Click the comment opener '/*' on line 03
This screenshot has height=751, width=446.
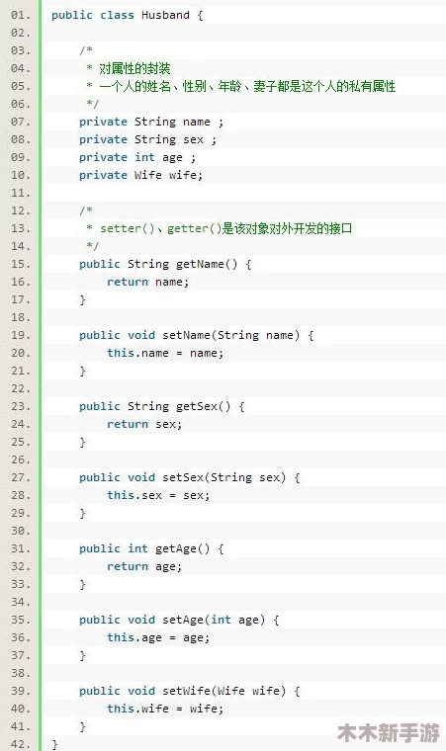tap(86, 50)
